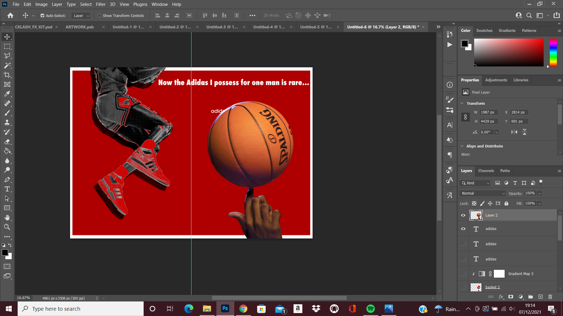
Task: Click the Home icon in options bar
Action: click(x=10, y=15)
